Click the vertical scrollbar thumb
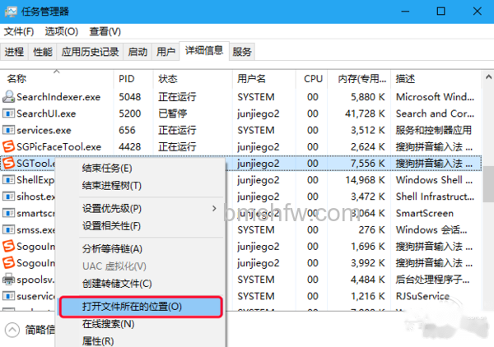 (x=488, y=184)
